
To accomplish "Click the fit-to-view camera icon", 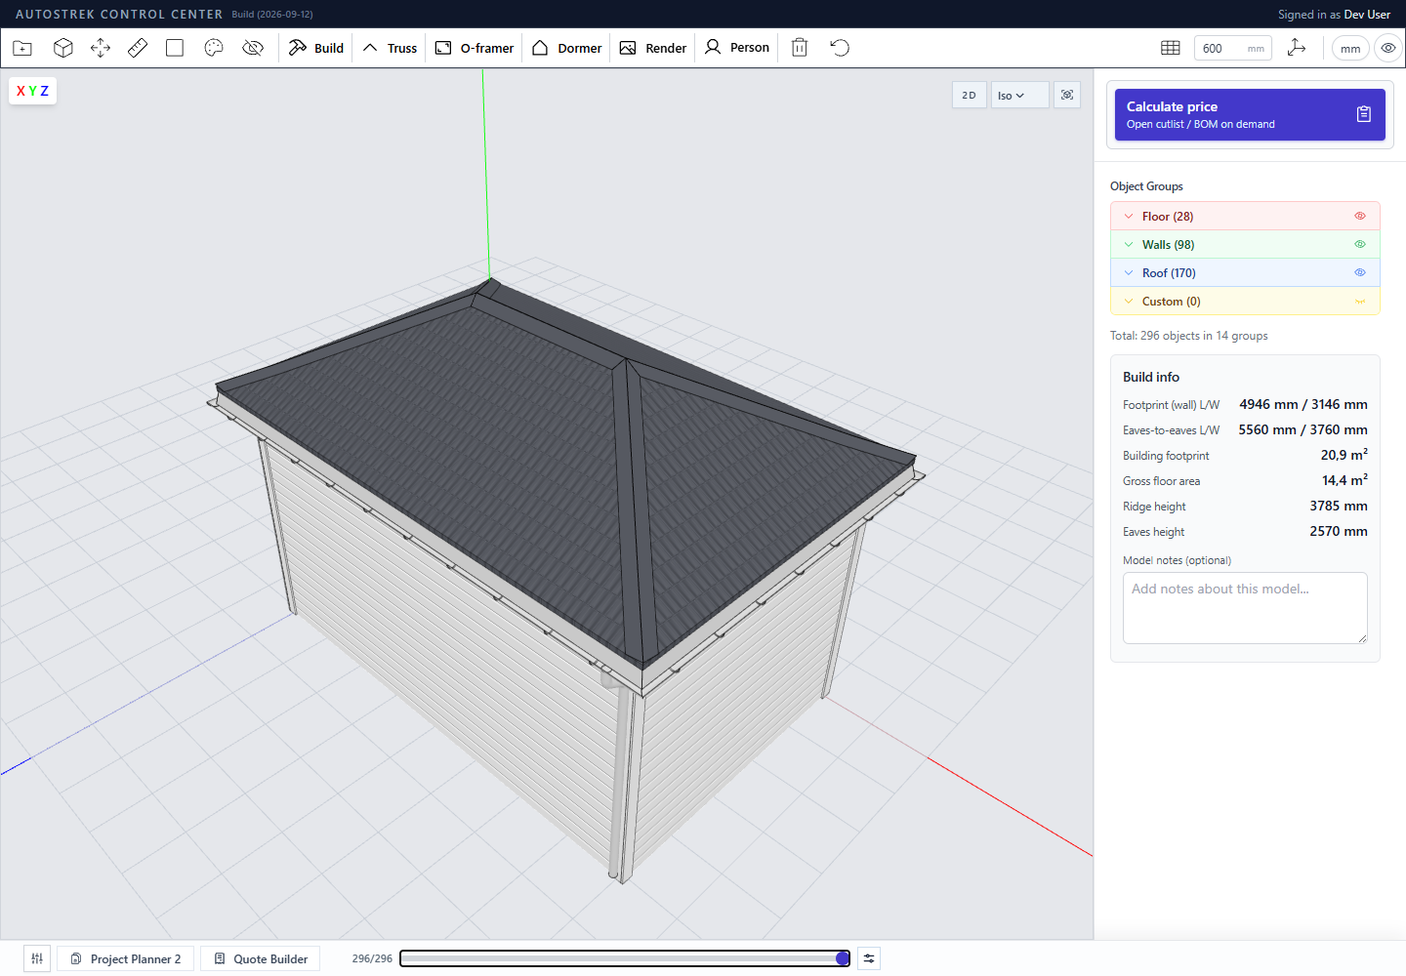I will click(1067, 95).
